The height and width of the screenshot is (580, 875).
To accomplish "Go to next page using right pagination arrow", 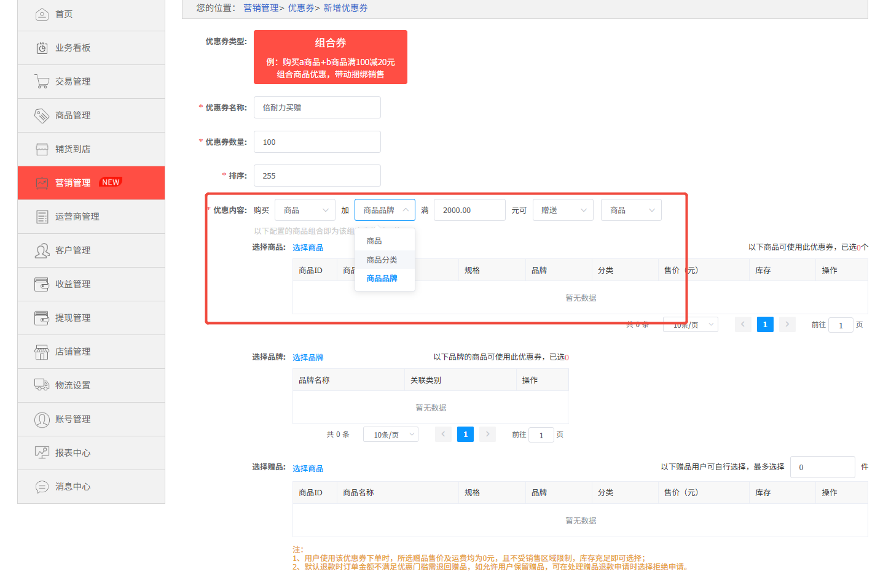I will 787,324.
